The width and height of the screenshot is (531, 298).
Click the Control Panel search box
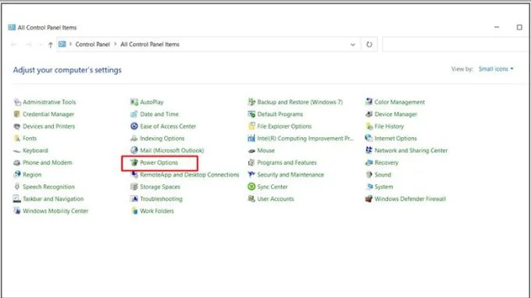click(x=455, y=44)
